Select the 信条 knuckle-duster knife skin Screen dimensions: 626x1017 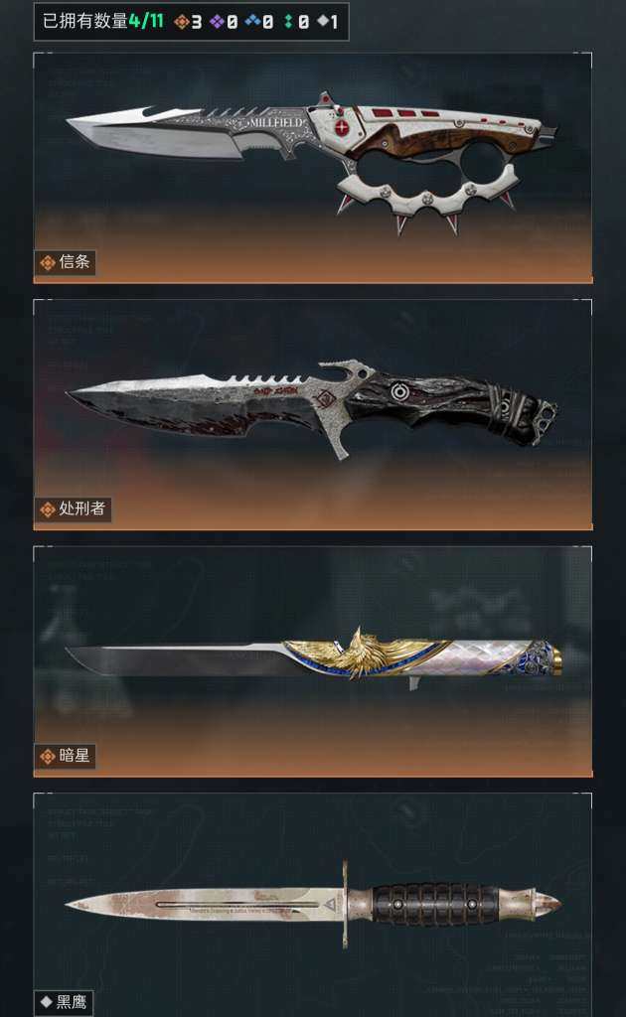[313, 167]
